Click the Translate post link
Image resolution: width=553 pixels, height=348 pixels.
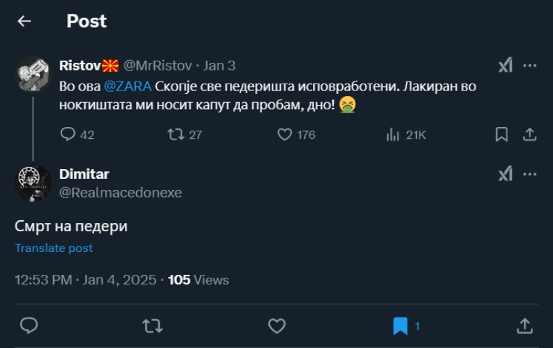point(54,248)
